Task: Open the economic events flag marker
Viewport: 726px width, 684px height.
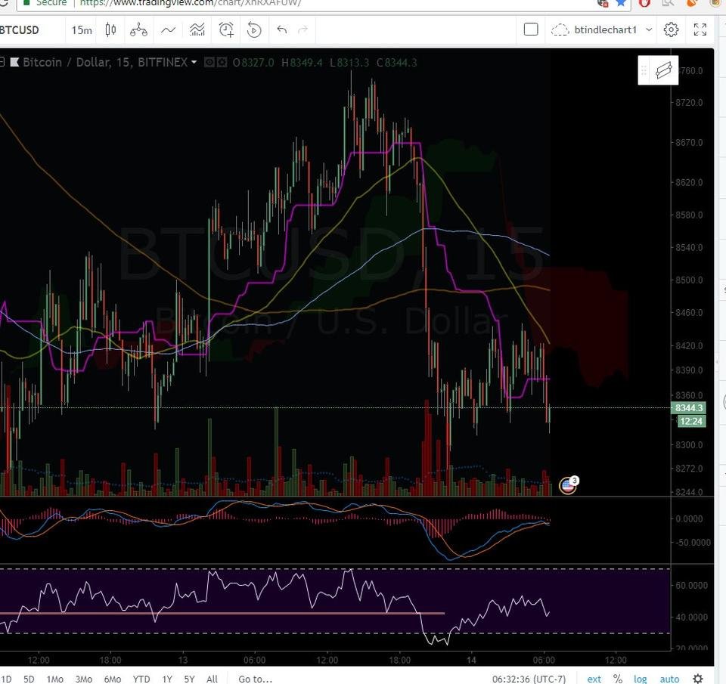Action: [568, 485]
